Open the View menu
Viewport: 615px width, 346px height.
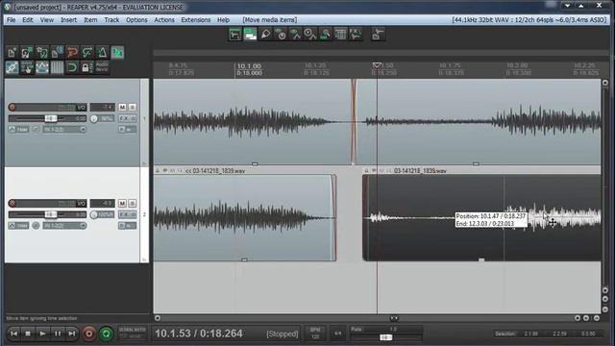point(47,19)
